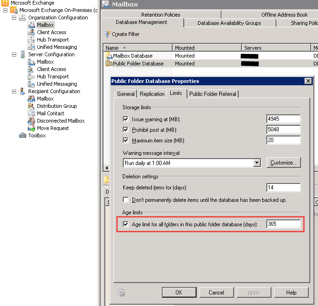Select the Mailbox Database row name
The image size is (318, 306).
click(x=132, y=56)
